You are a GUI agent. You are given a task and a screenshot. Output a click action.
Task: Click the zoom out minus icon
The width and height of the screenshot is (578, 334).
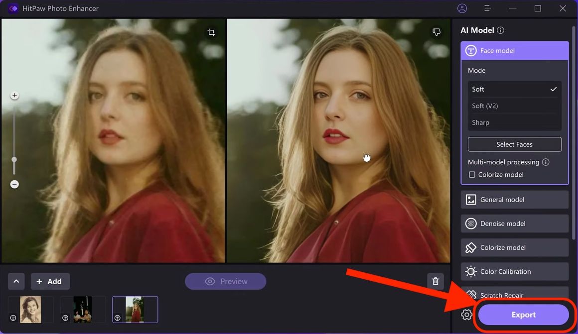[14, 185]
